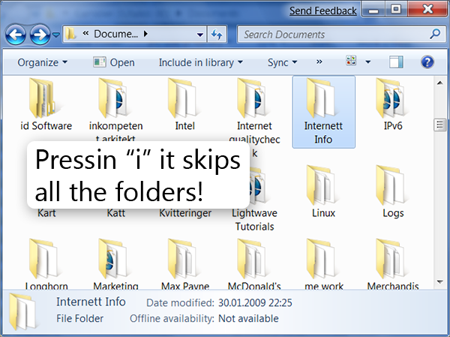Select the inkompetent arkitekt folder
450x337 pixels.
tap(115, 110)
